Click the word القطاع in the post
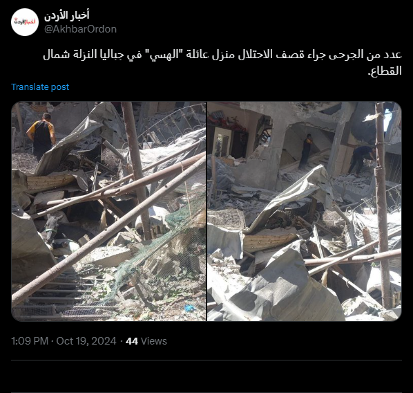This screenshot has height=393, width=413. coord(385,71)
